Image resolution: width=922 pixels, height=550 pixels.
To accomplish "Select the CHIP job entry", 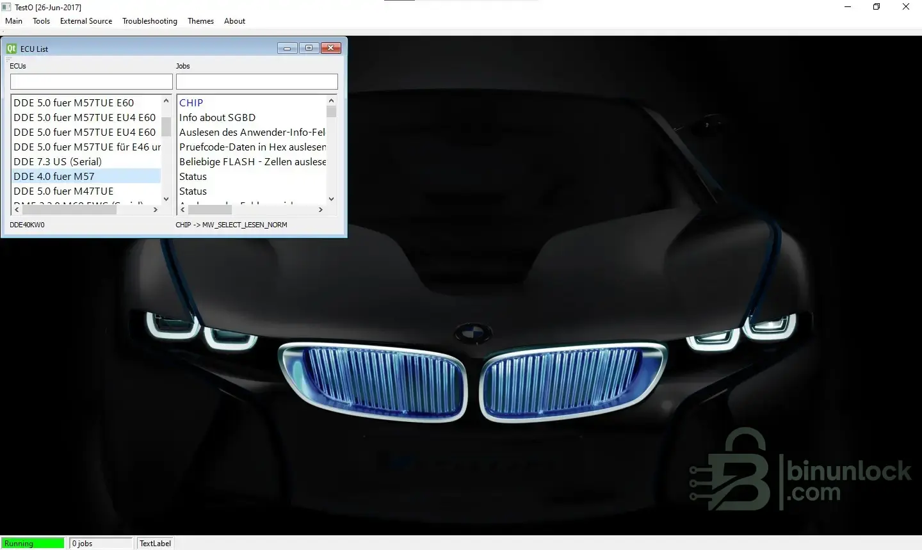I will (191, 103).
